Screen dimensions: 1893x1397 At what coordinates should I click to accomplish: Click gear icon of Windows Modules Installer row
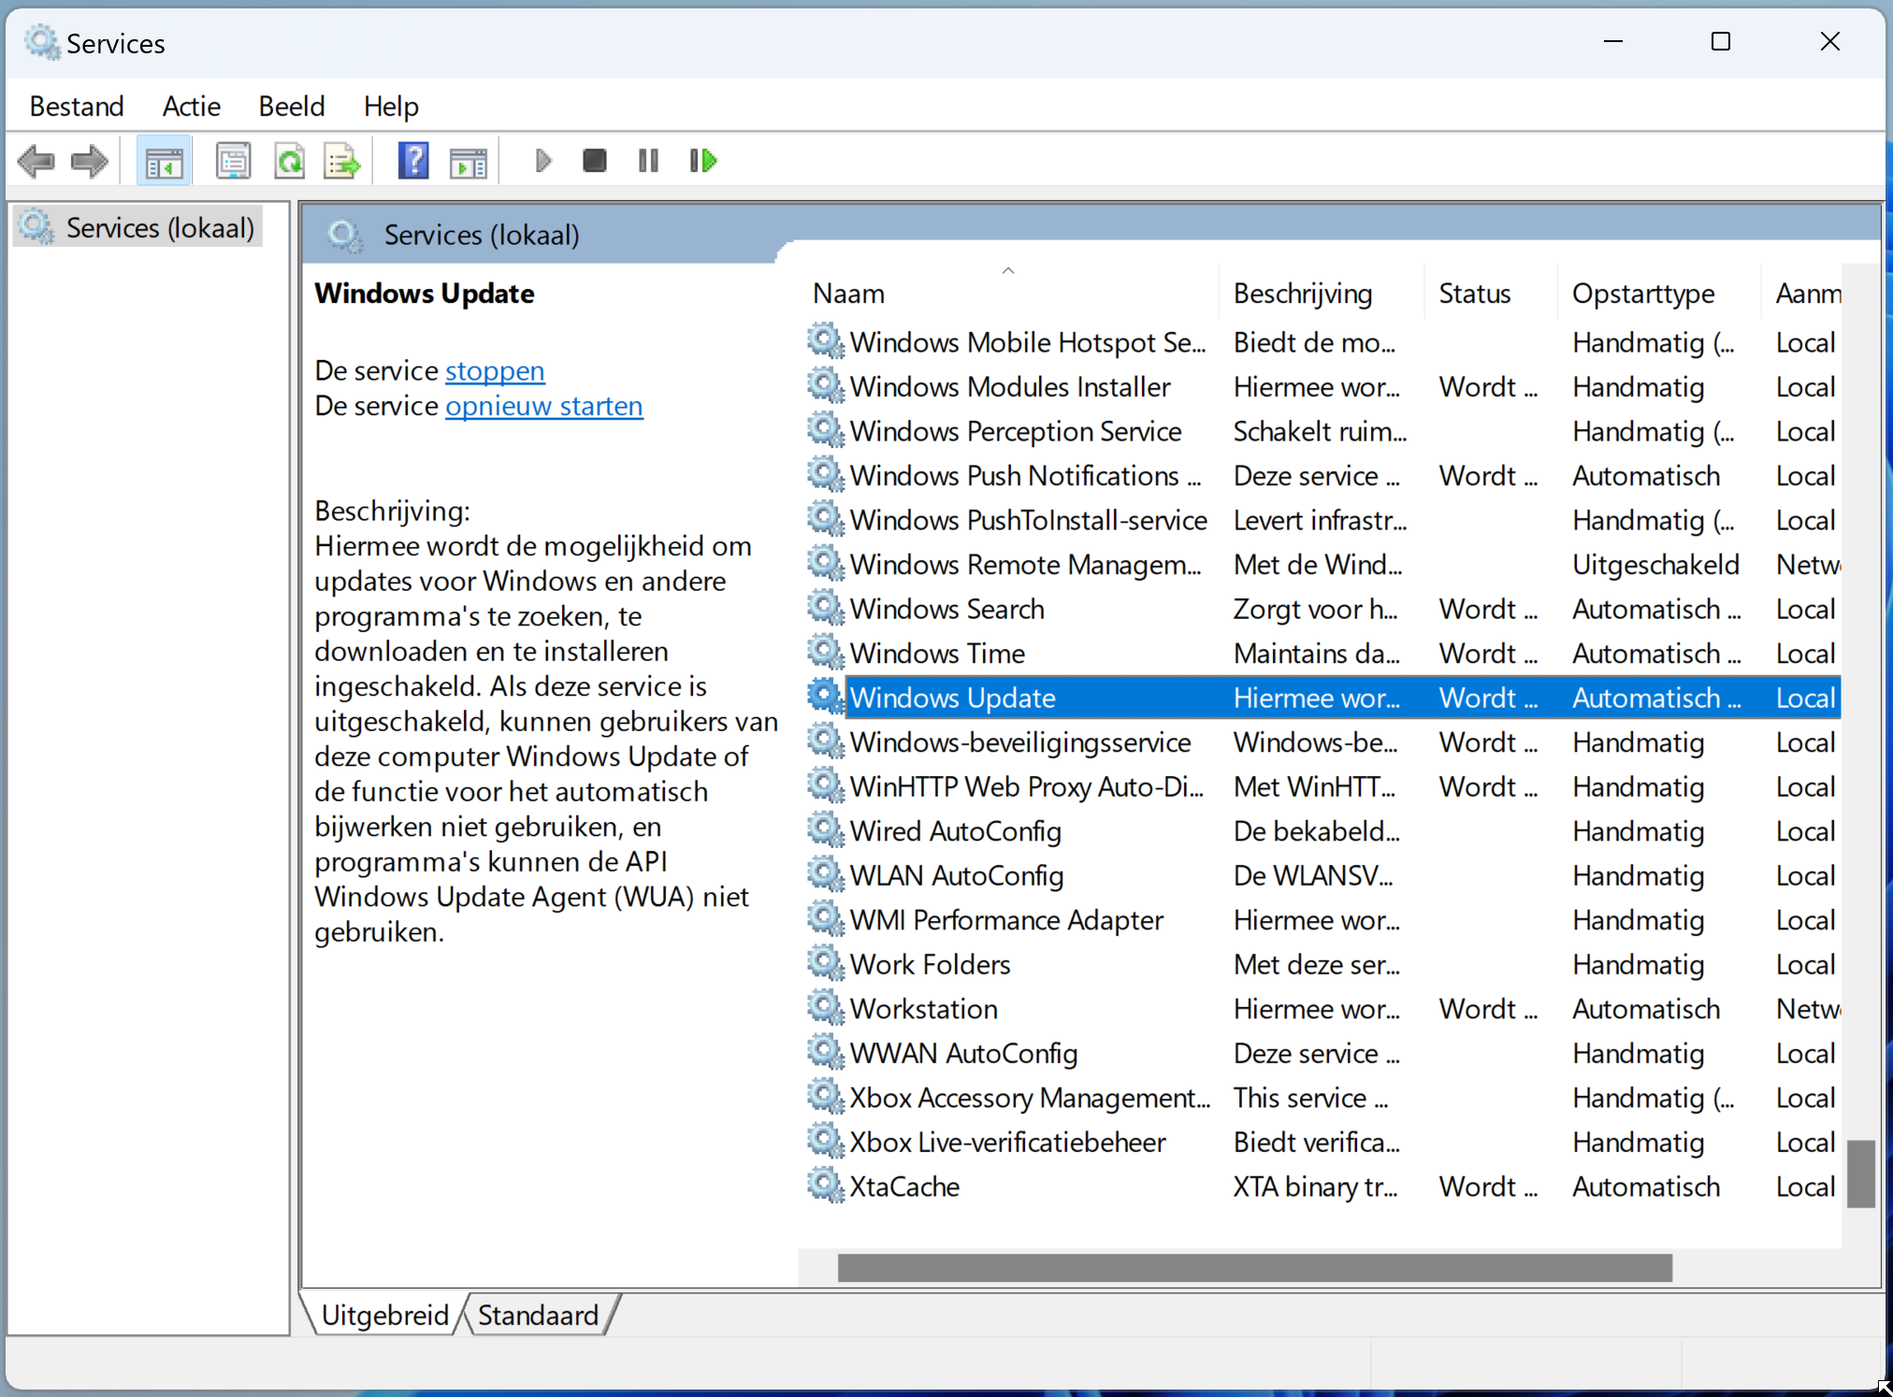(826, 386)
